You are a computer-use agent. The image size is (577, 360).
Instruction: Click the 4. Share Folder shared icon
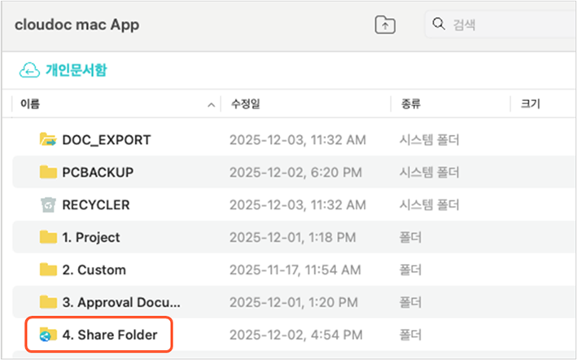[48, 335]
